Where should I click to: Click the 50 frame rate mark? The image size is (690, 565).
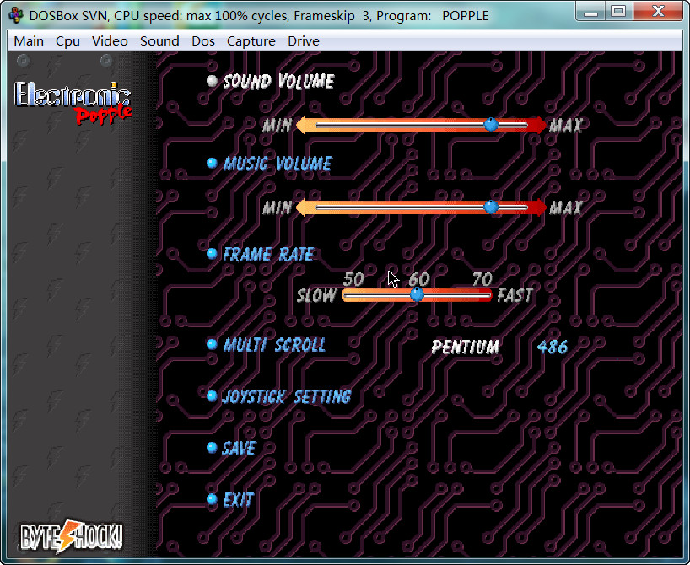click(353, 279)
